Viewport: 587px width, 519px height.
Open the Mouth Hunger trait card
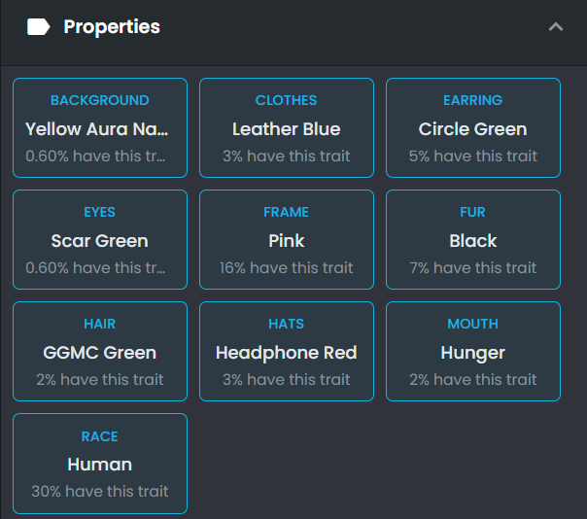click(x=473, y=351)
